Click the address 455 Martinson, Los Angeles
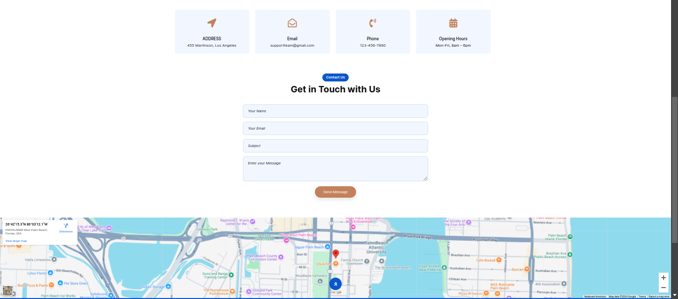The image size is (678, 299). pos(212,46)
